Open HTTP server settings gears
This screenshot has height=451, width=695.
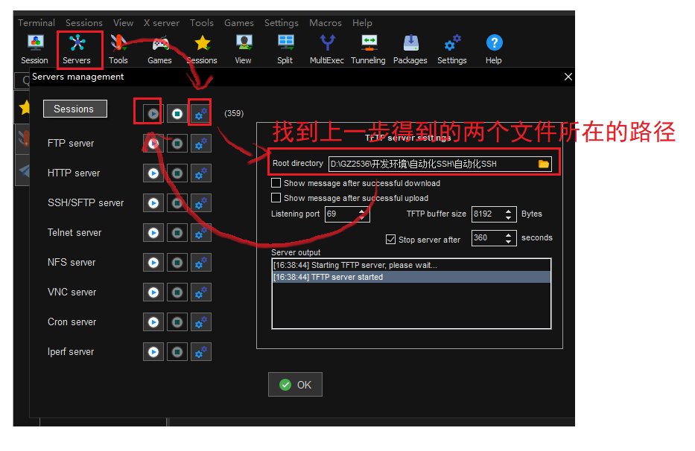tap(201, 173)
